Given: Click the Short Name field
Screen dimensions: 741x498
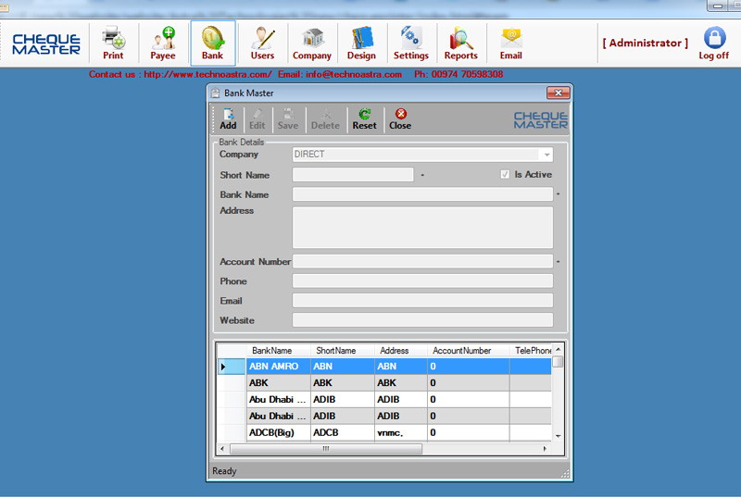Looking at the screenshot, I should pos(353,174).
